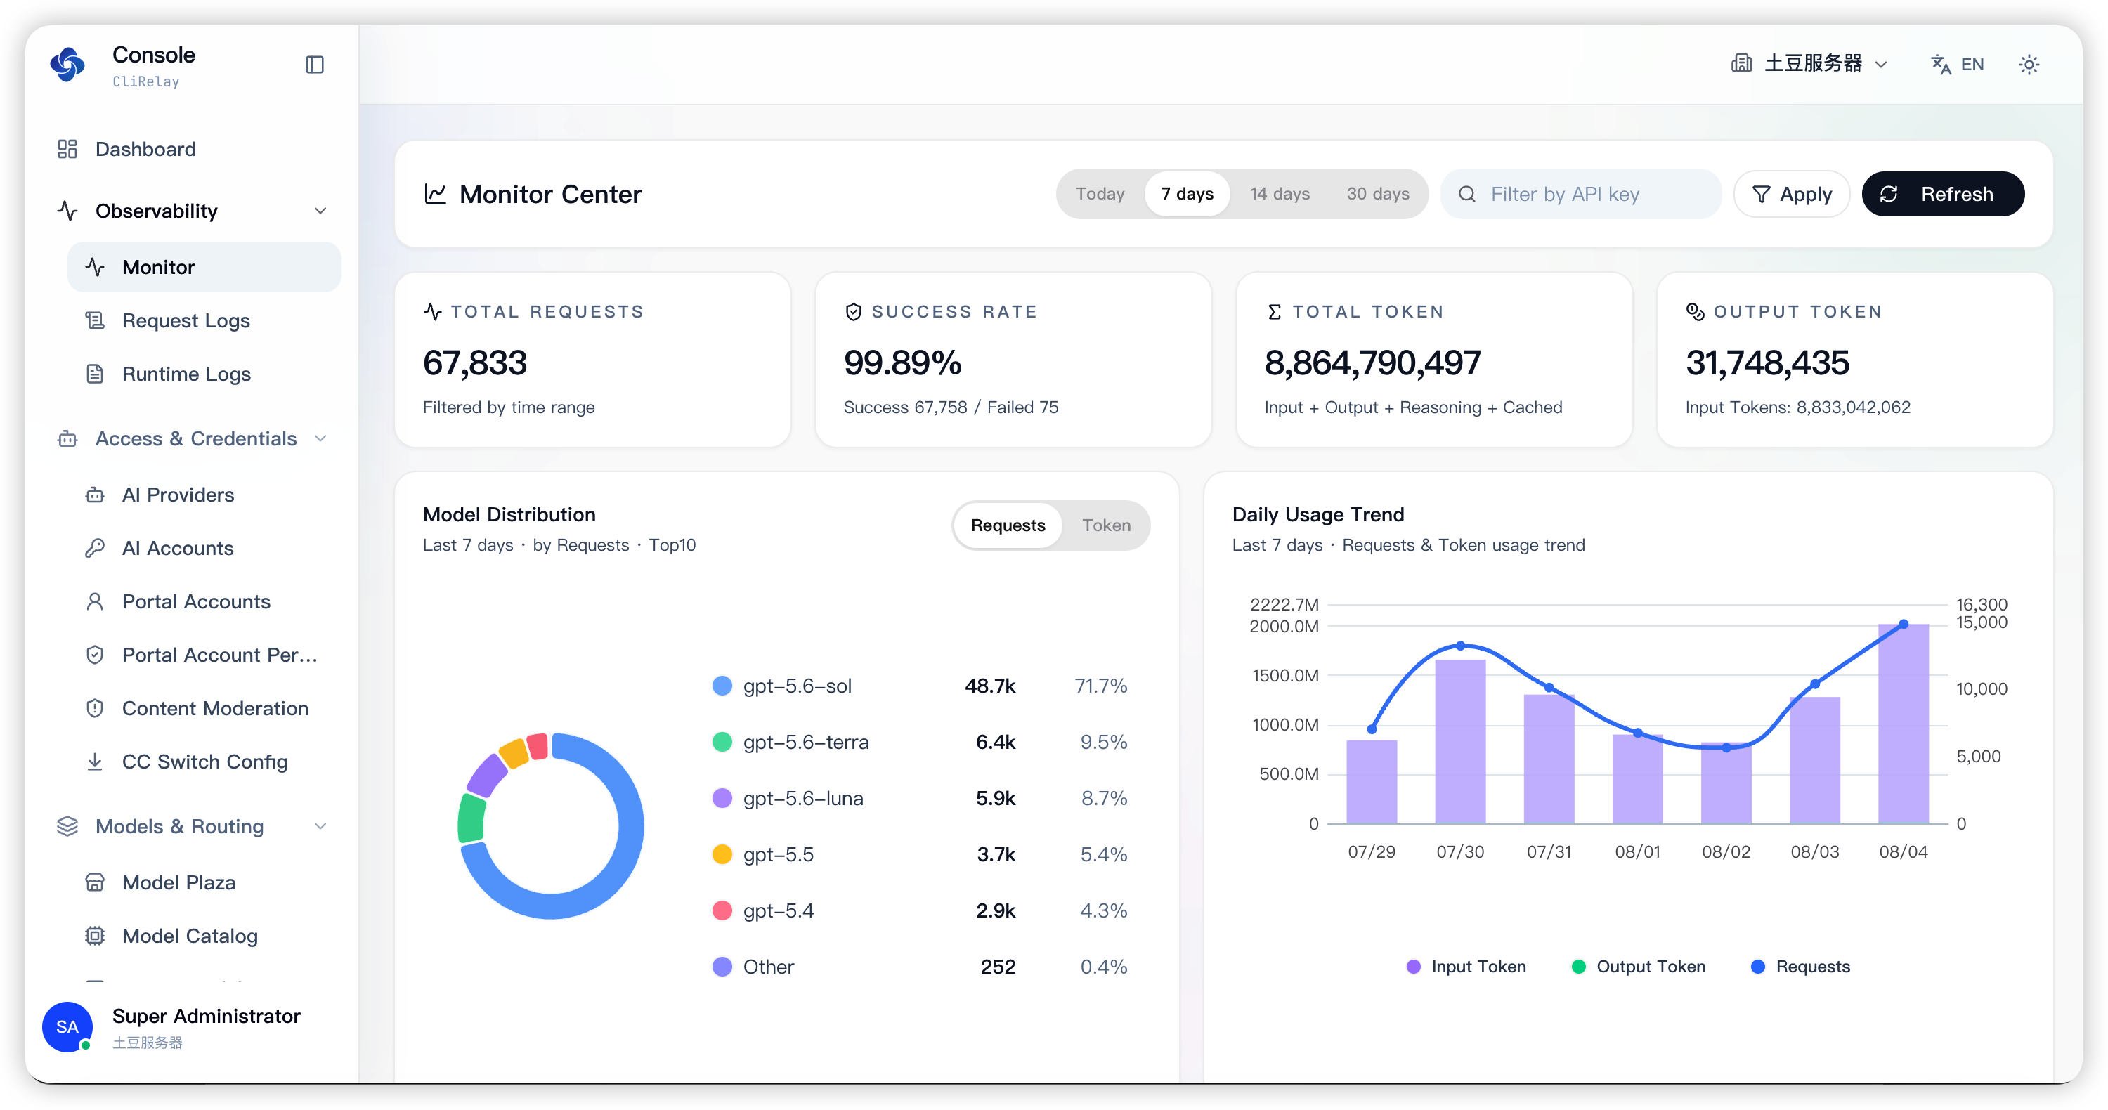Select the gpt-5.4 legend row
Image resolution: width=2108 pixels, height=1110 pixels.
[x=920, y=910]
